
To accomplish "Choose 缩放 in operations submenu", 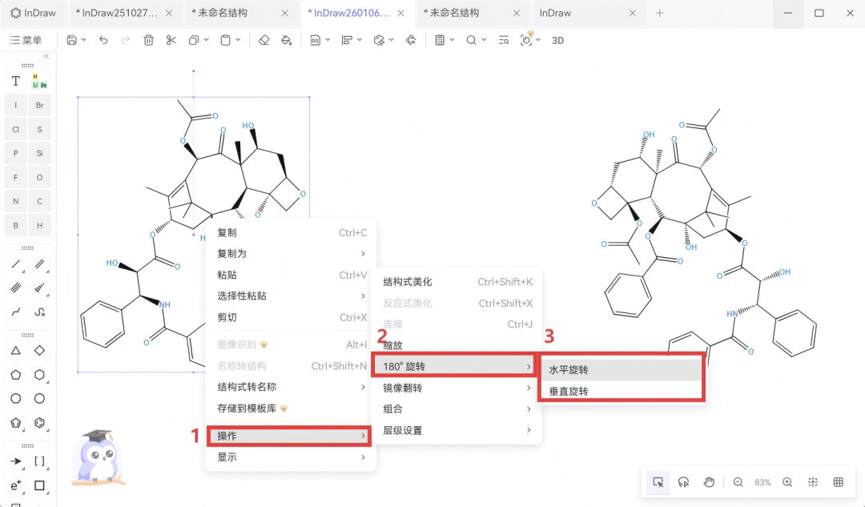I will [458, 345].
